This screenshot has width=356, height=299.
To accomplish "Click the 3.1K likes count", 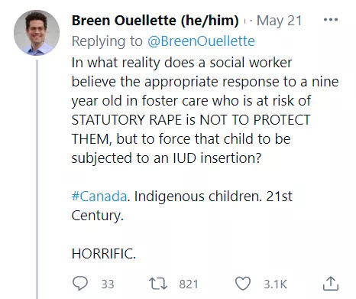I will [276, 284].
